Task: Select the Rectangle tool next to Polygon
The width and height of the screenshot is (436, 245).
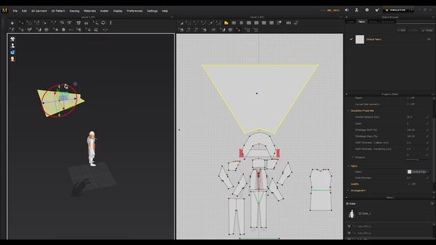Action: (x=234, y=23)
